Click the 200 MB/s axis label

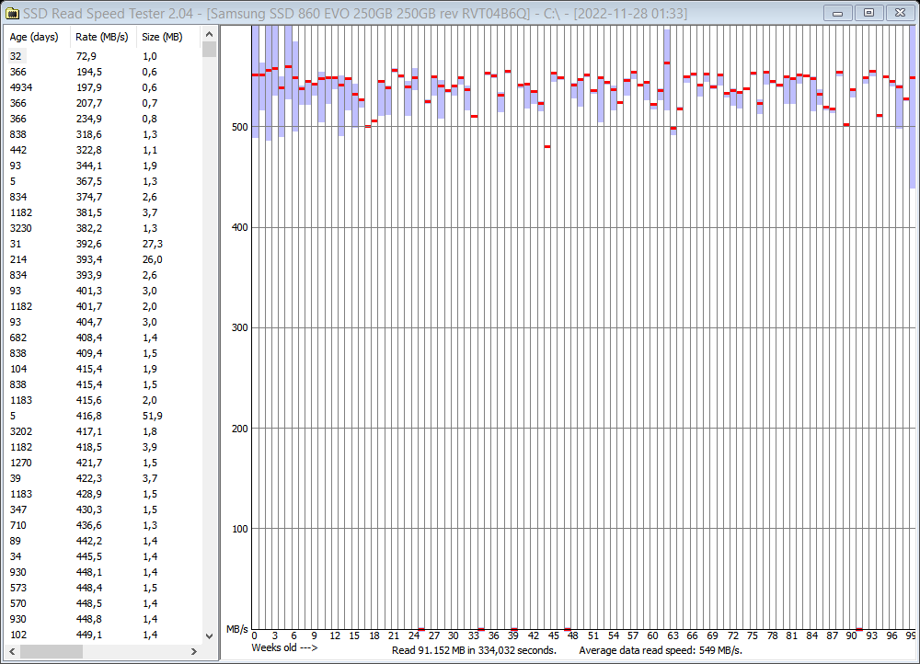(239, 429)
